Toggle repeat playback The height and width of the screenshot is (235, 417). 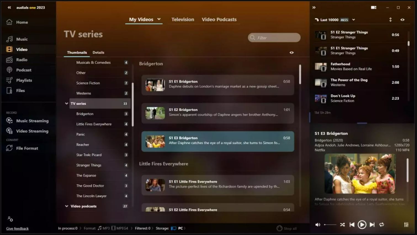pyautogui.click(x=382, y=225)
